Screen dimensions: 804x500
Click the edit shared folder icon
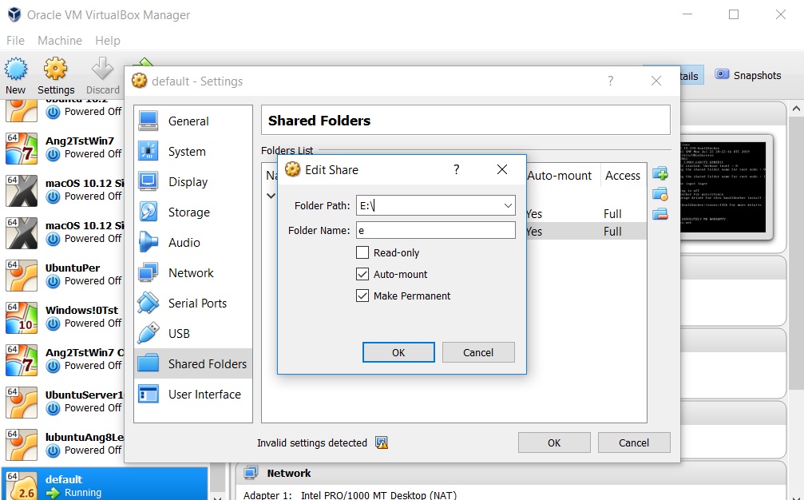tap(660, 194)
